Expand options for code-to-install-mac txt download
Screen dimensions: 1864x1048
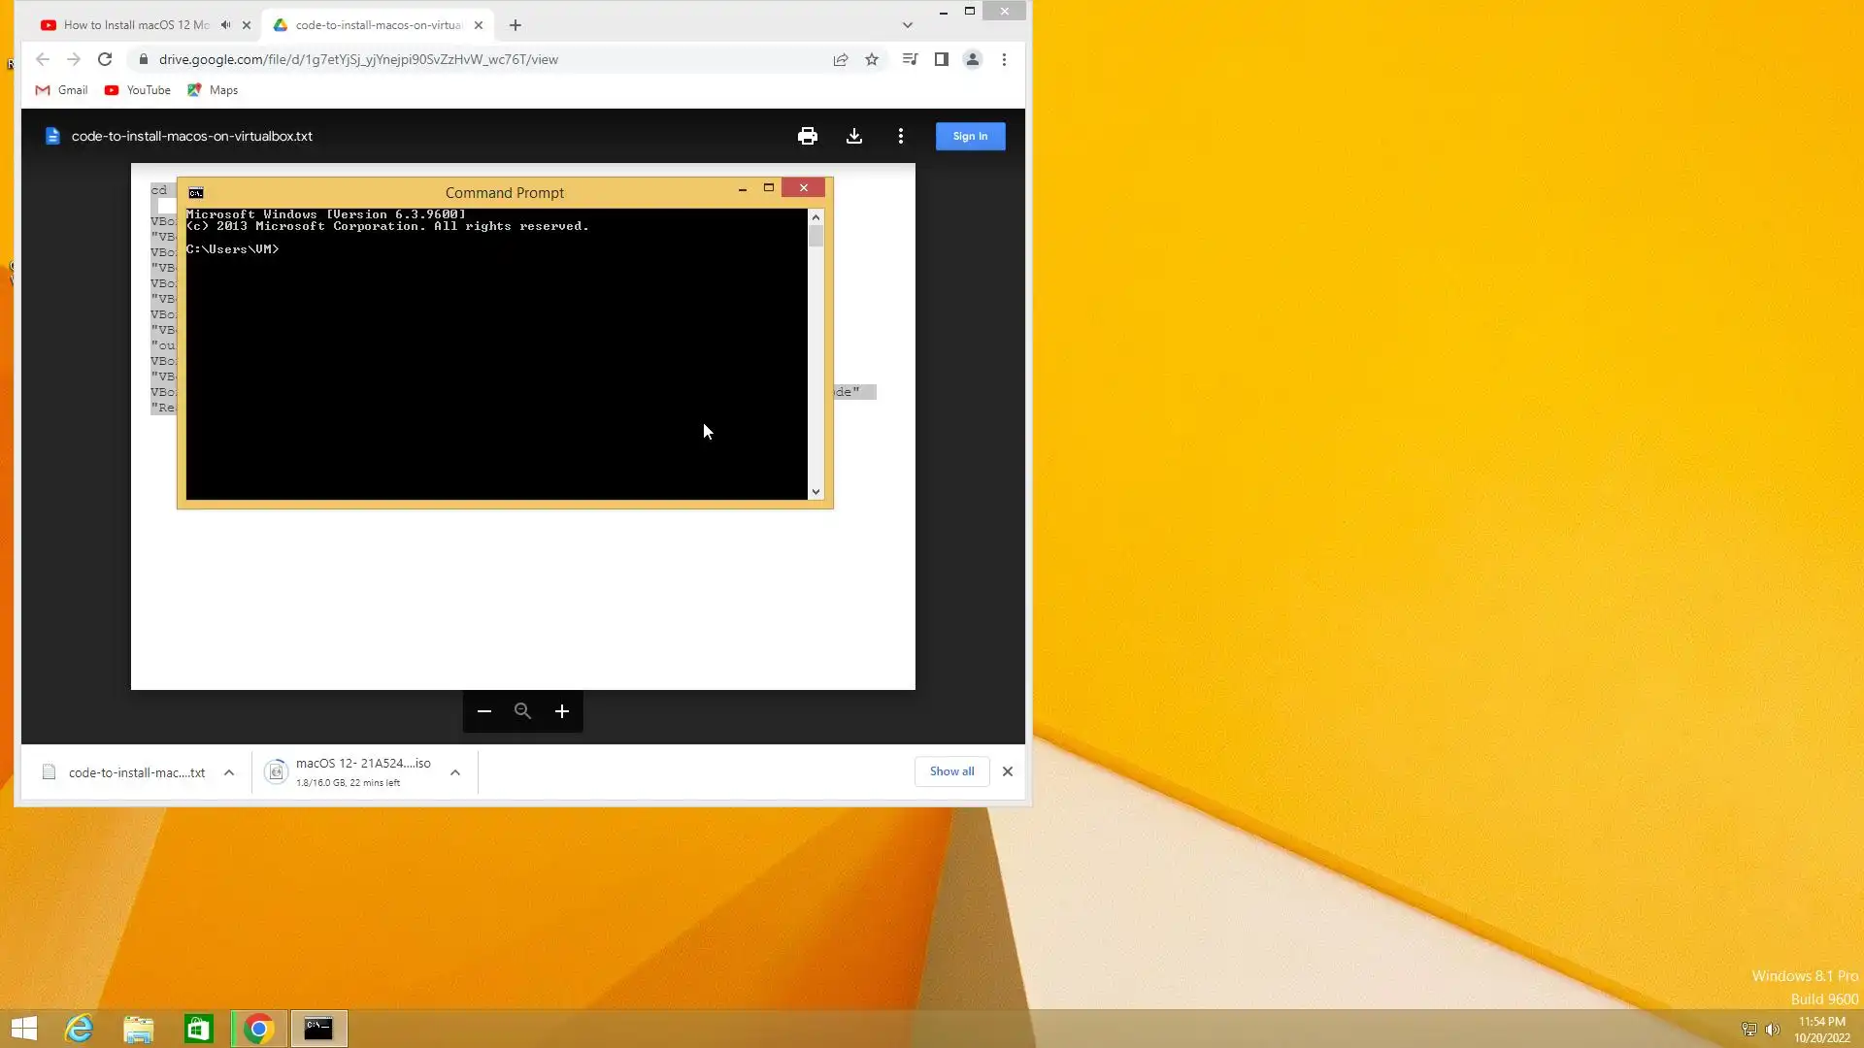229,772
